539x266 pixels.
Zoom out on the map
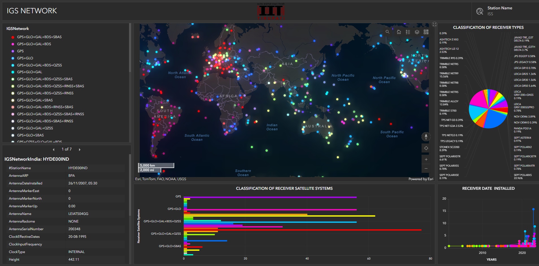(426, 169)
